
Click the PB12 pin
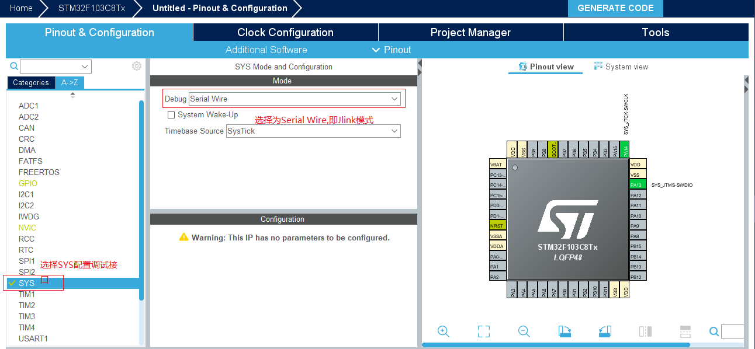[638, 277]
